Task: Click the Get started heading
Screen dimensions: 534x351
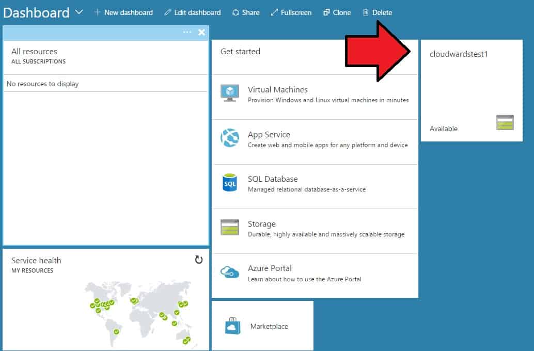Action: (x=240, y=52)
